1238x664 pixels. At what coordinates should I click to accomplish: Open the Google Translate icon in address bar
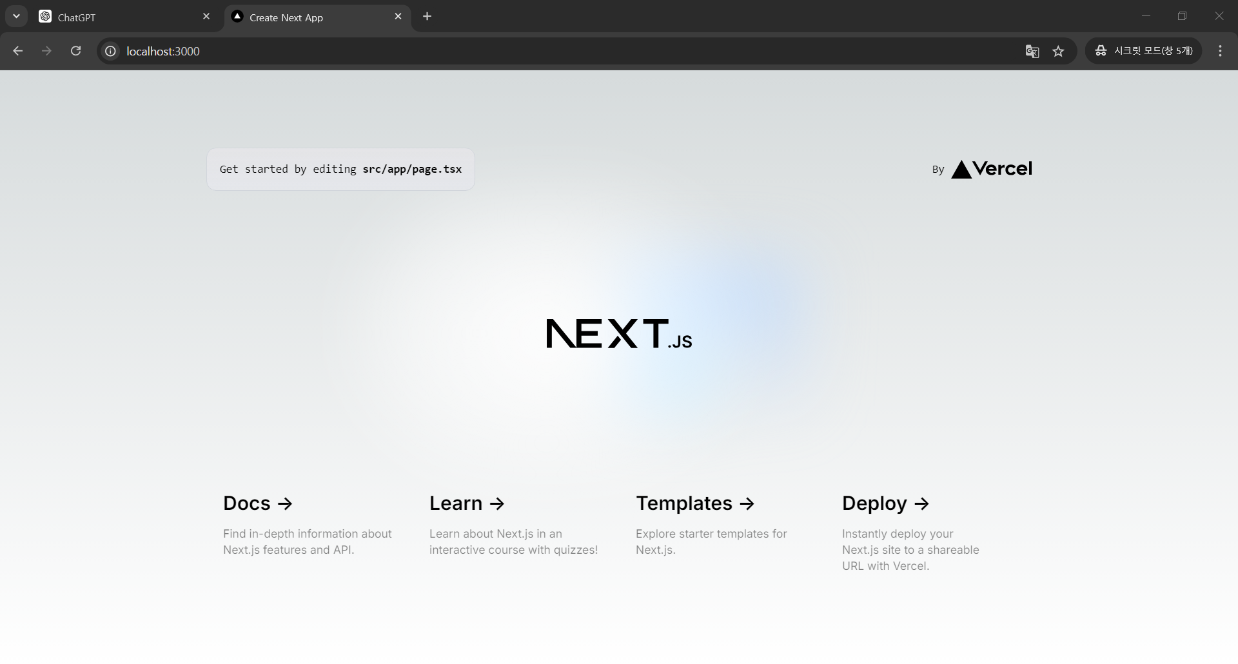tap(1032, 51)
